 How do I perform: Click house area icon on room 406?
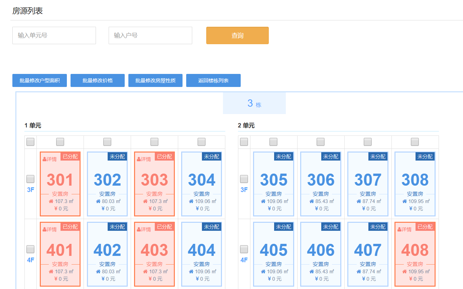(x=312, y=272)
